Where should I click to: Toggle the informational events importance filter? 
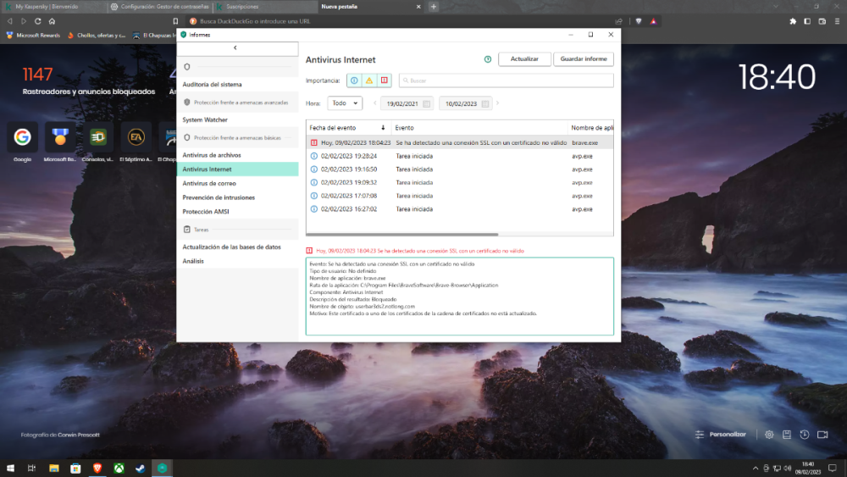[x=354, y=80]
